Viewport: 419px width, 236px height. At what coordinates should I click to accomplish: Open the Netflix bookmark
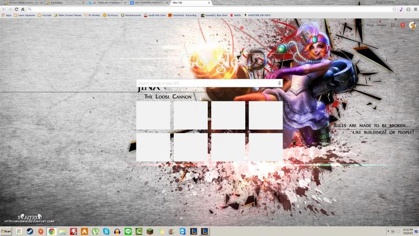pyautogui.click(x=235, y=15)
